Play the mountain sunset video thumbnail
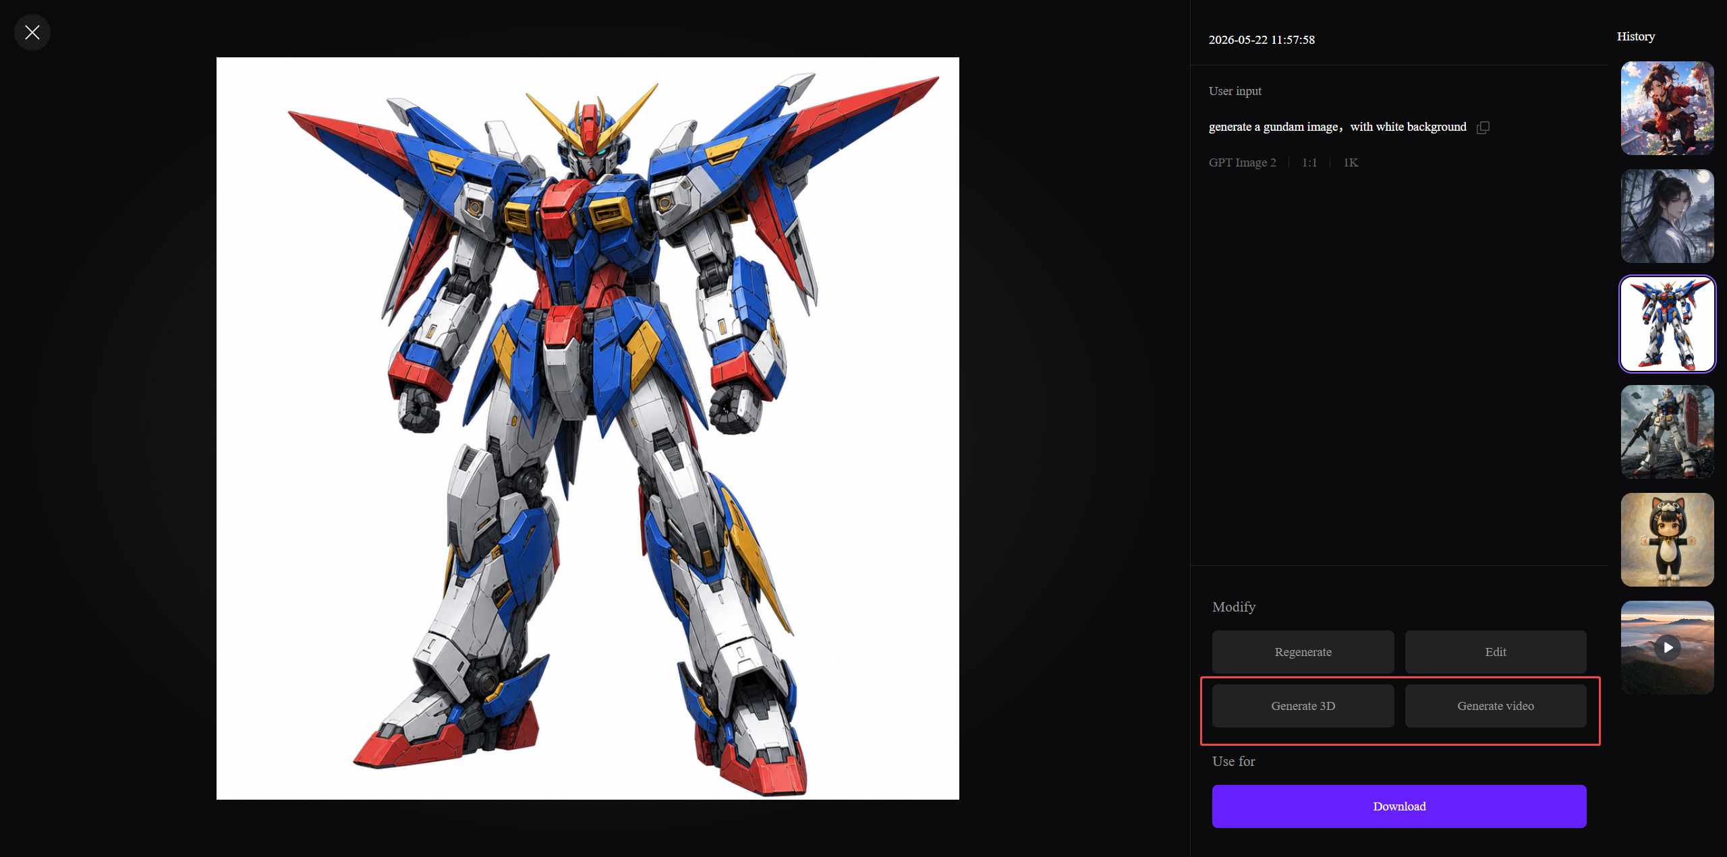 pos(1667,648)
